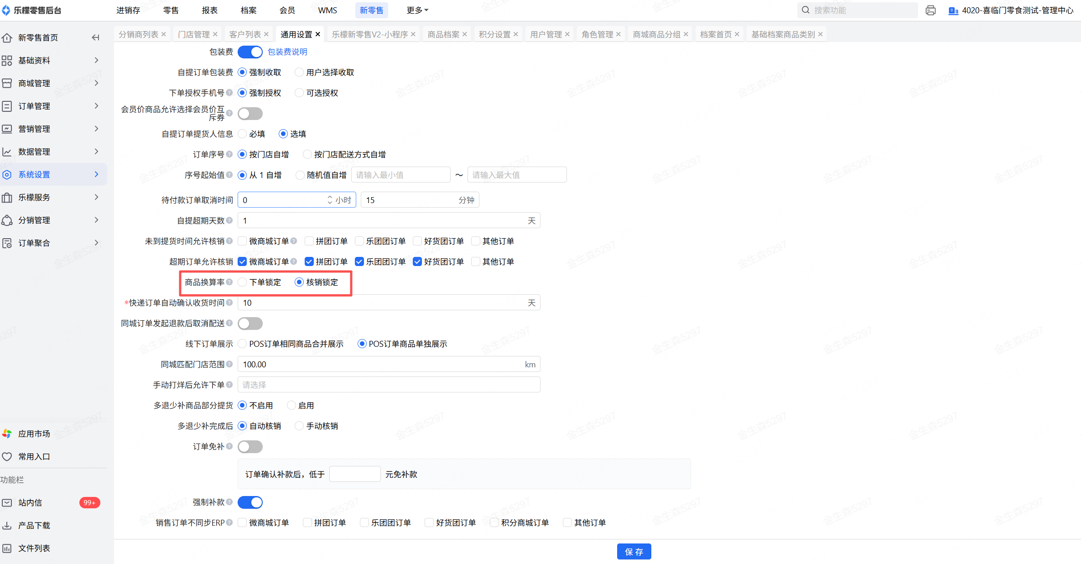Click the 保存 button
This screenshot has width=1081, height=564.
(634, 552)
